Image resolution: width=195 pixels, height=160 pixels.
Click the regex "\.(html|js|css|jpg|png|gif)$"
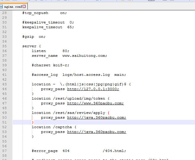(x=93, y=84)
